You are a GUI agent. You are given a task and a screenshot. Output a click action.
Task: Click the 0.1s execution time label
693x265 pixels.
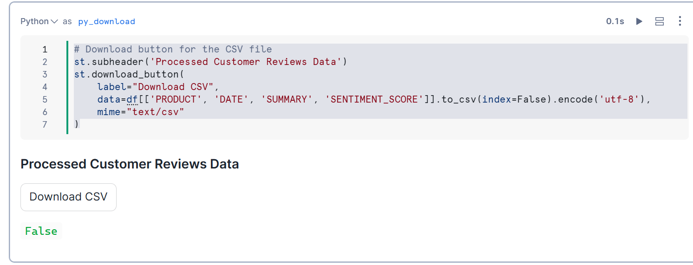[x=615, y=21]
